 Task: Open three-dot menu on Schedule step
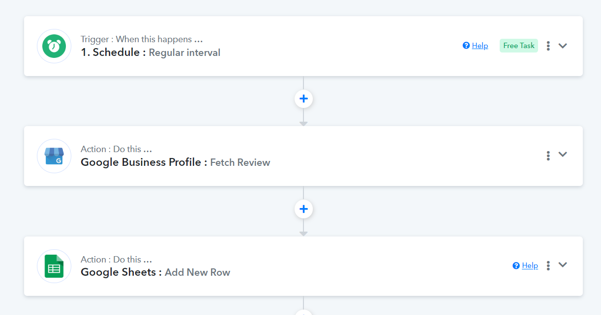click(548, 46)
